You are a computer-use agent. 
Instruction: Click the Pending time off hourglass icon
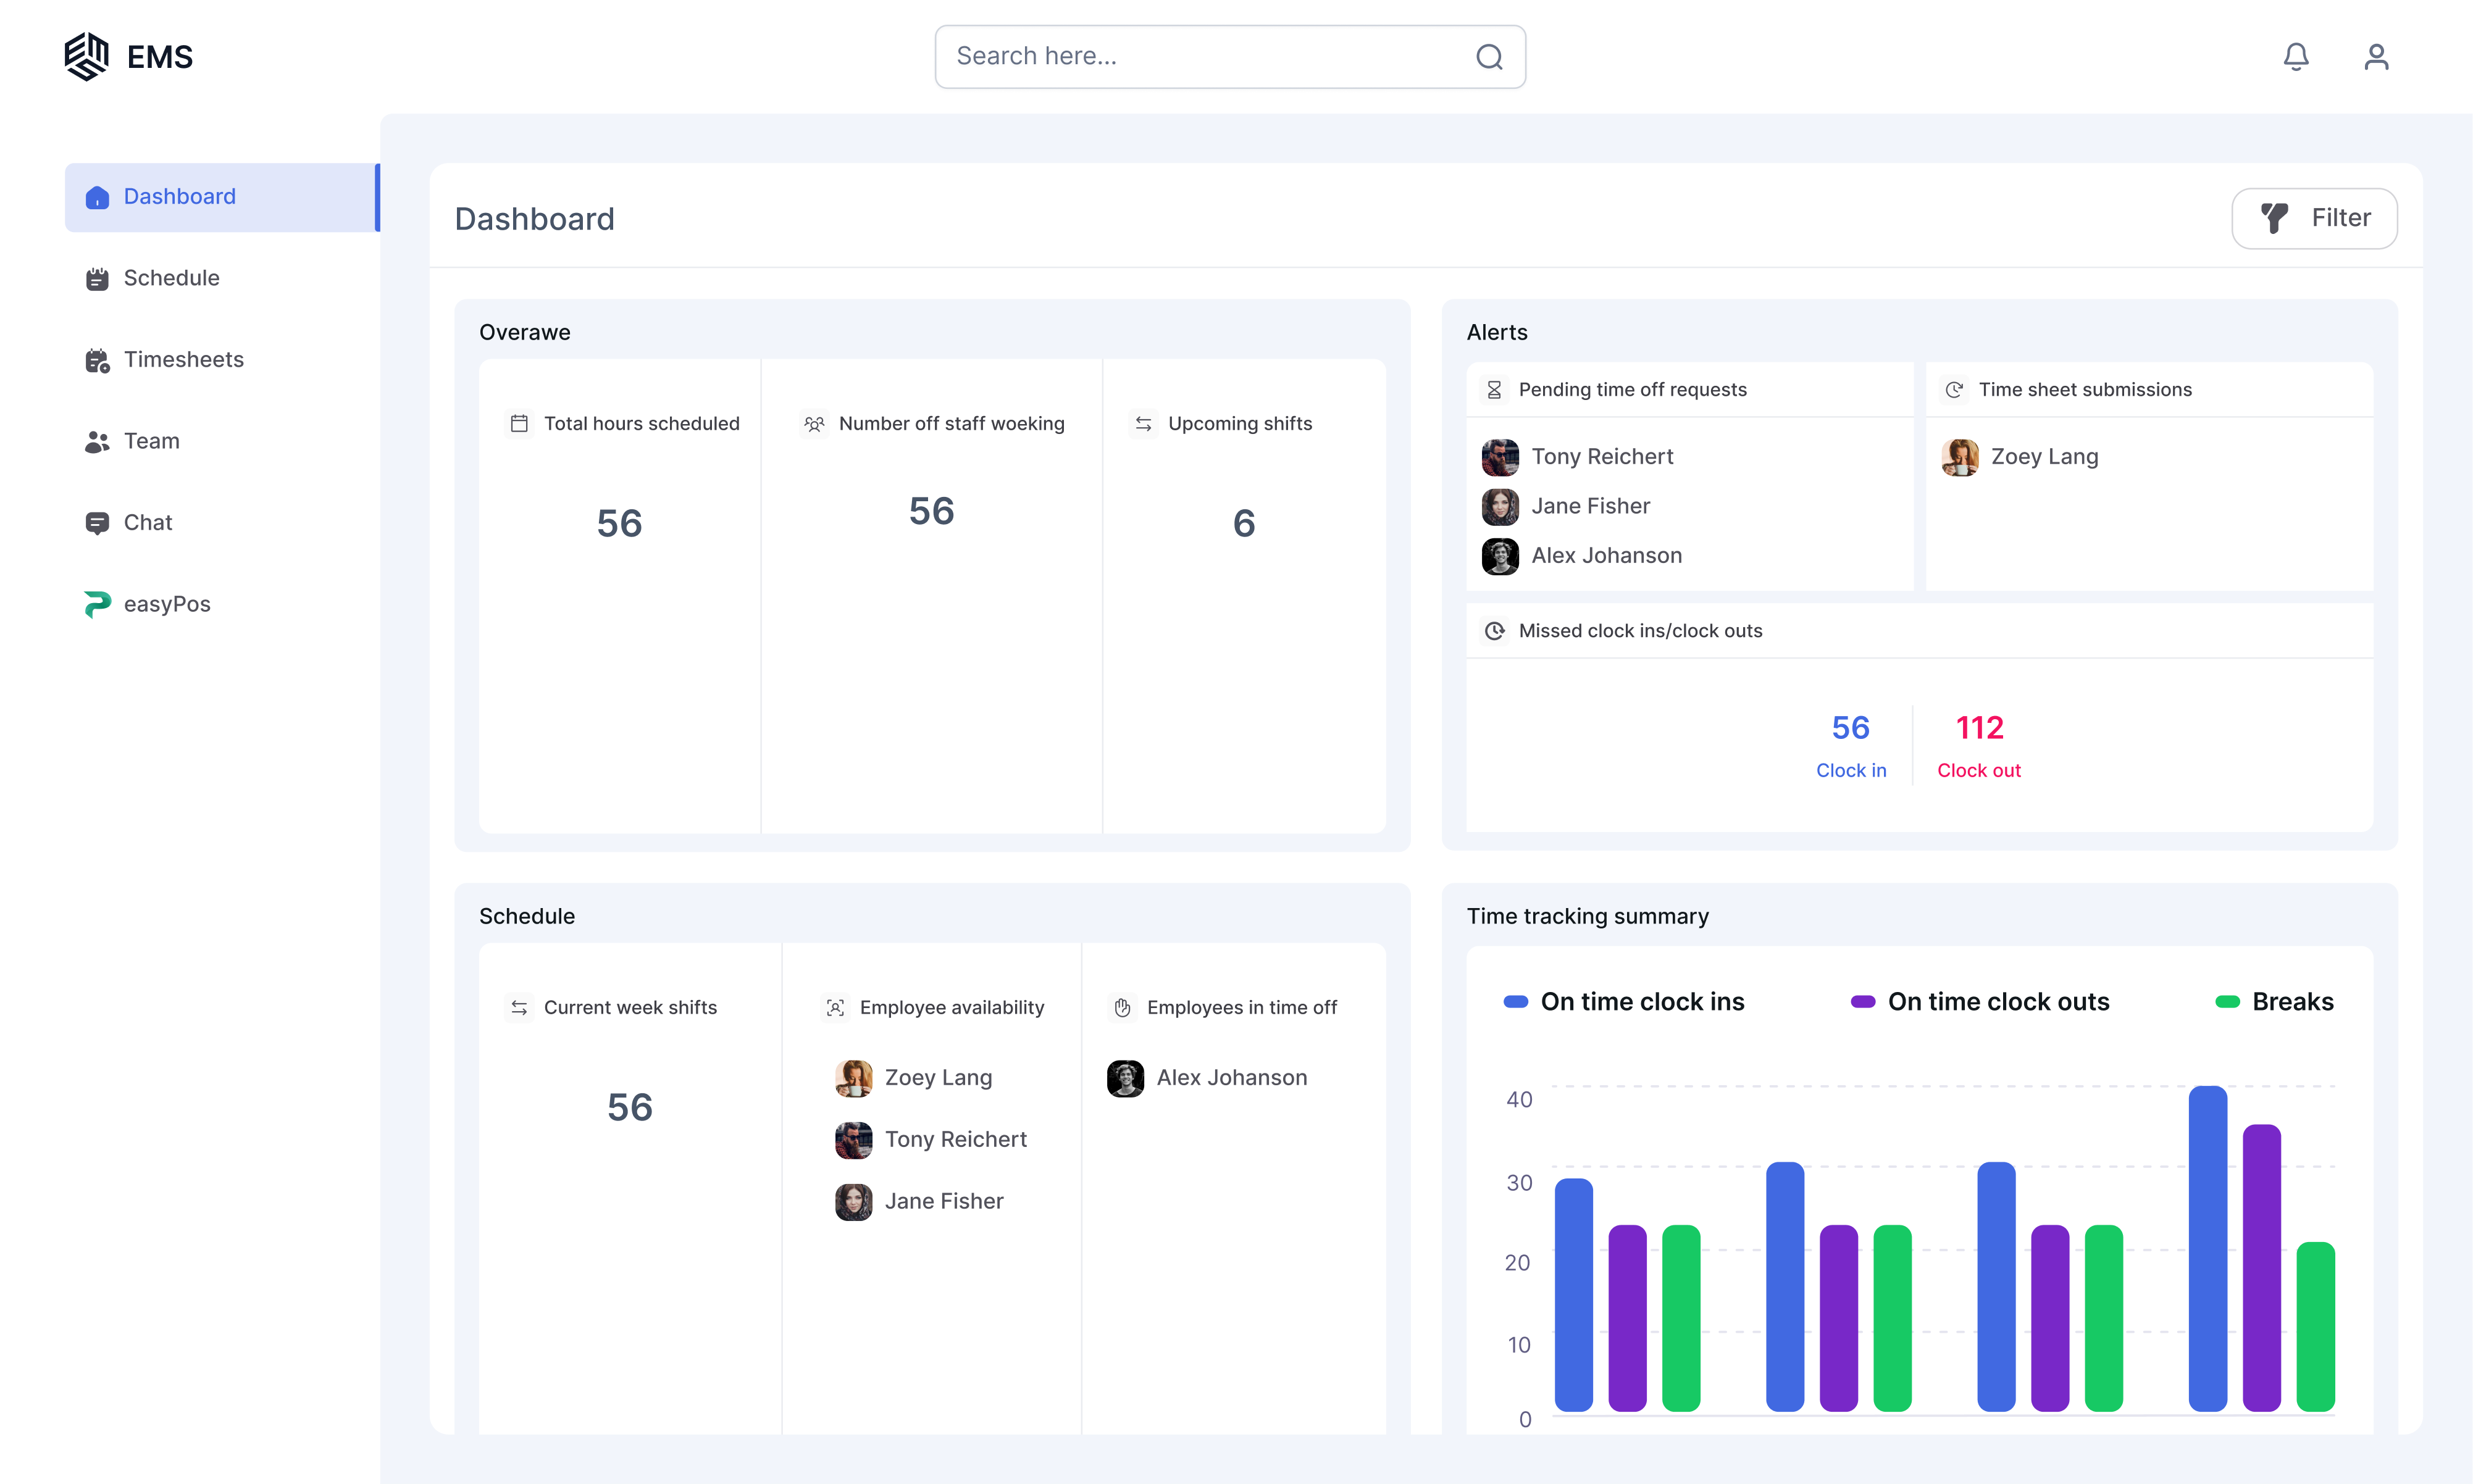[1494, 390]
